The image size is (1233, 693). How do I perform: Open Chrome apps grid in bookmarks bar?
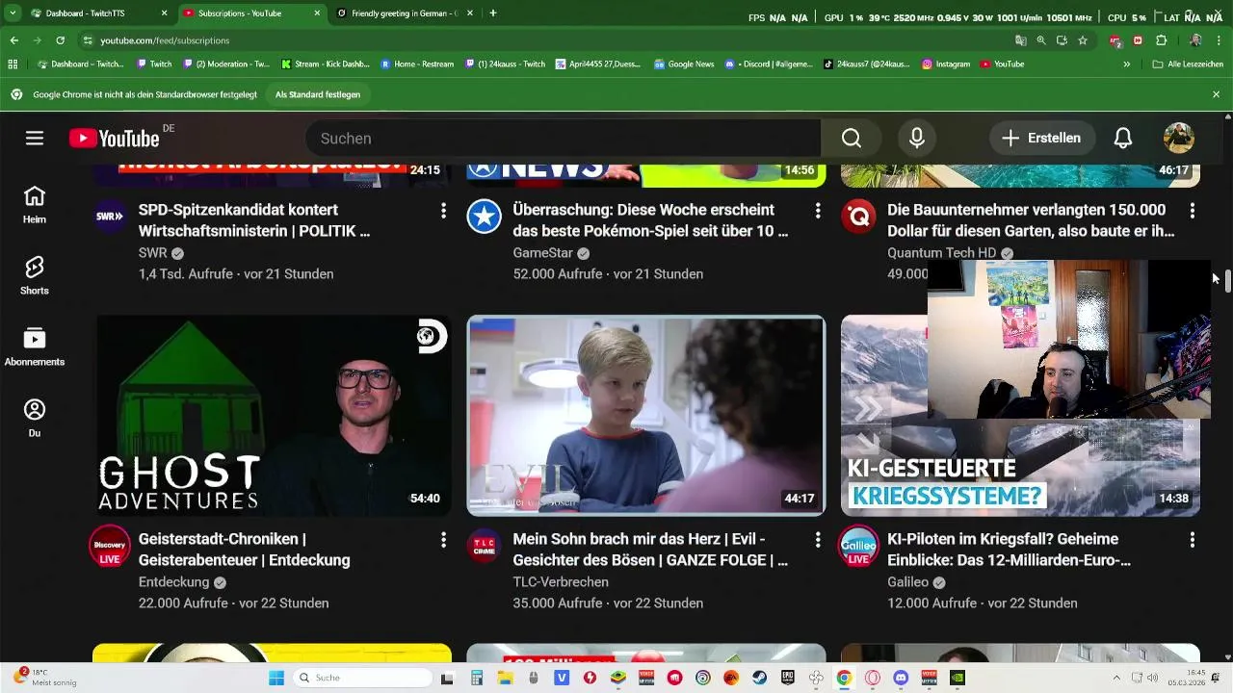(13, 64)
